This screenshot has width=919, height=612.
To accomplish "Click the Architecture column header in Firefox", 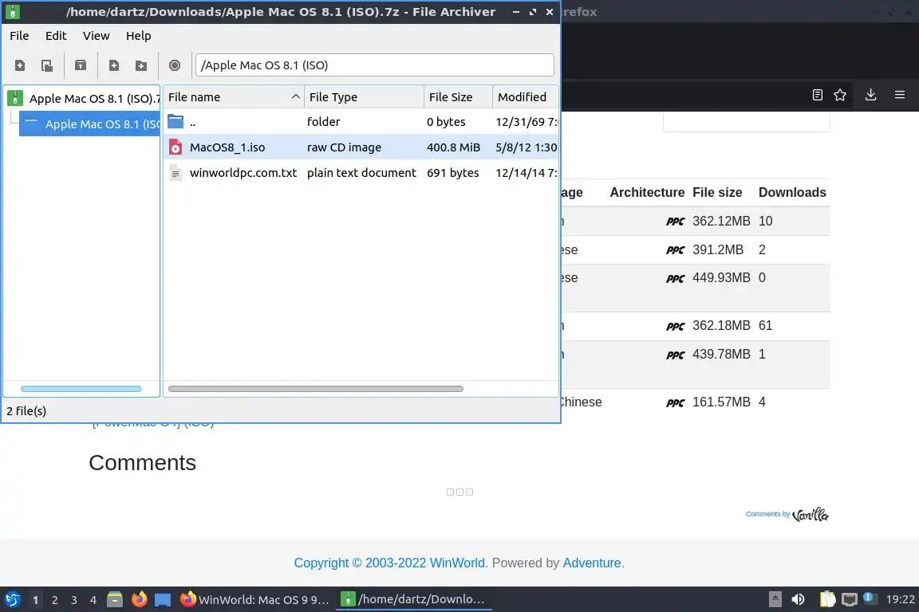I will pyautogui.click(x=647, y=192).
